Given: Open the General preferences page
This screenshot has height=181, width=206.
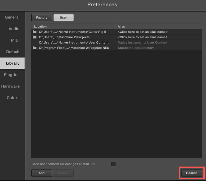Looking at the screenshot, I should [12, 17].
